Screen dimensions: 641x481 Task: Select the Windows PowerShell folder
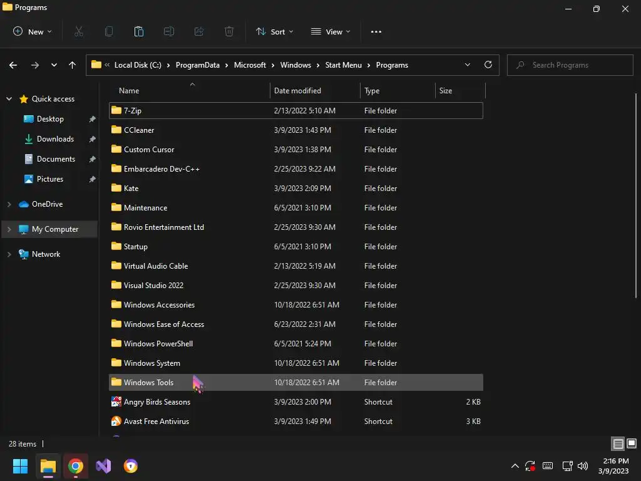296,344
